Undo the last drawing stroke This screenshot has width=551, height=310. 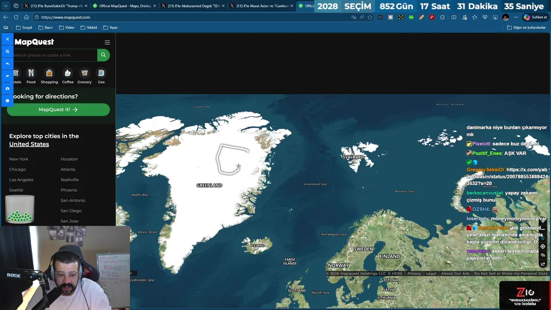click(x=7, y=64)
